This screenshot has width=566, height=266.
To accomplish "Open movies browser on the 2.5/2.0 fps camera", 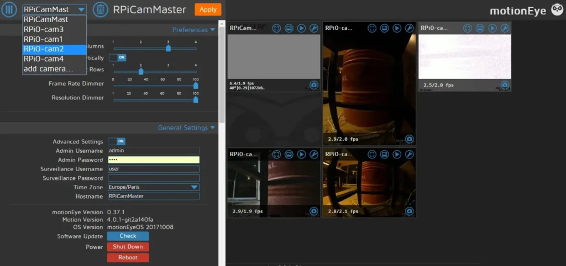I will click(492, 28).
